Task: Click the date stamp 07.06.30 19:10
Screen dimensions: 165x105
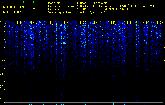Action: [13, 12]
